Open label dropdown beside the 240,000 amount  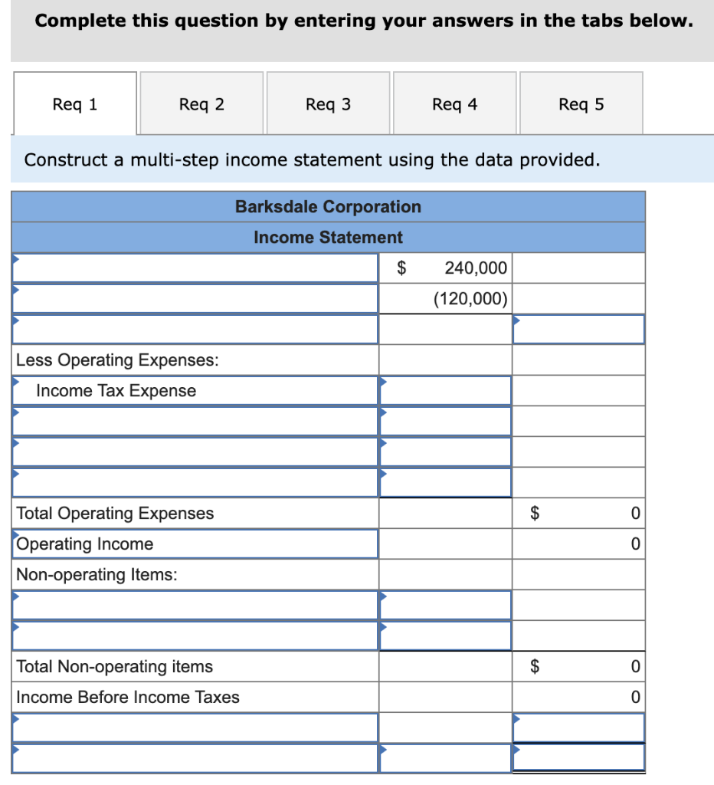point(195,268)
